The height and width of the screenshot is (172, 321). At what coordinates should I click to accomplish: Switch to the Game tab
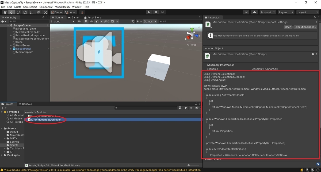pos(73,17)
